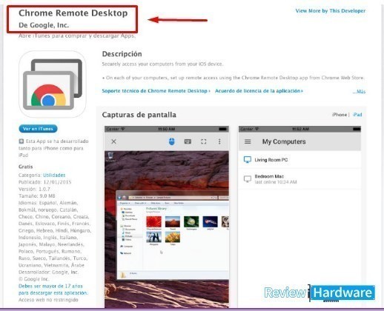Open View More by This Developer link
This screenshot has width=384, height=311.
[331, 10]
